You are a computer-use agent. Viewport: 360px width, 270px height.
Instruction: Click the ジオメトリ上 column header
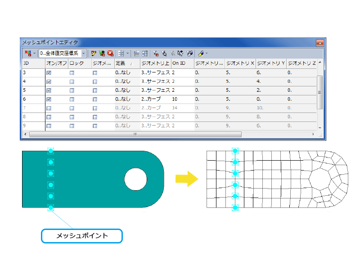[155, 63]
